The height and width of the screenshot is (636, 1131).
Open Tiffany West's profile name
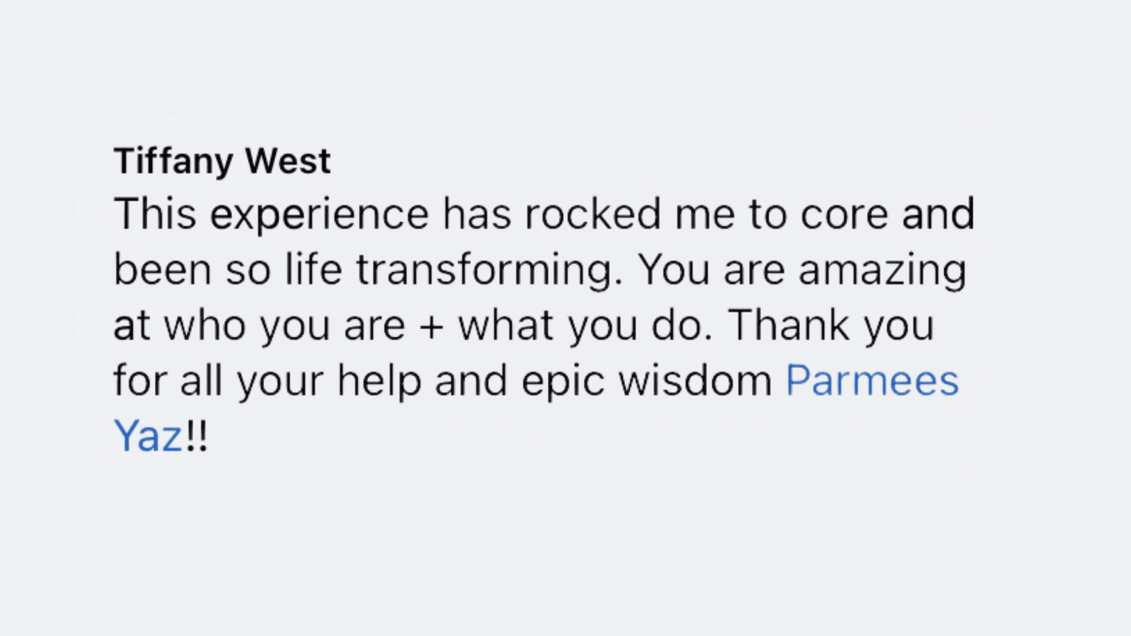(x=222, y=161)
